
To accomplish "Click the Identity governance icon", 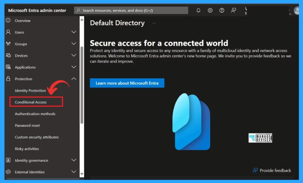I will [8, 160].
